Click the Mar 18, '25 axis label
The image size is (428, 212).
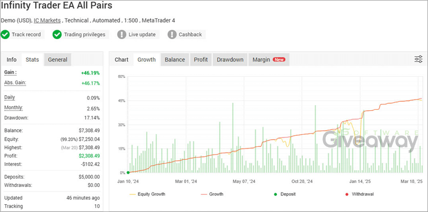click(412, 181)
